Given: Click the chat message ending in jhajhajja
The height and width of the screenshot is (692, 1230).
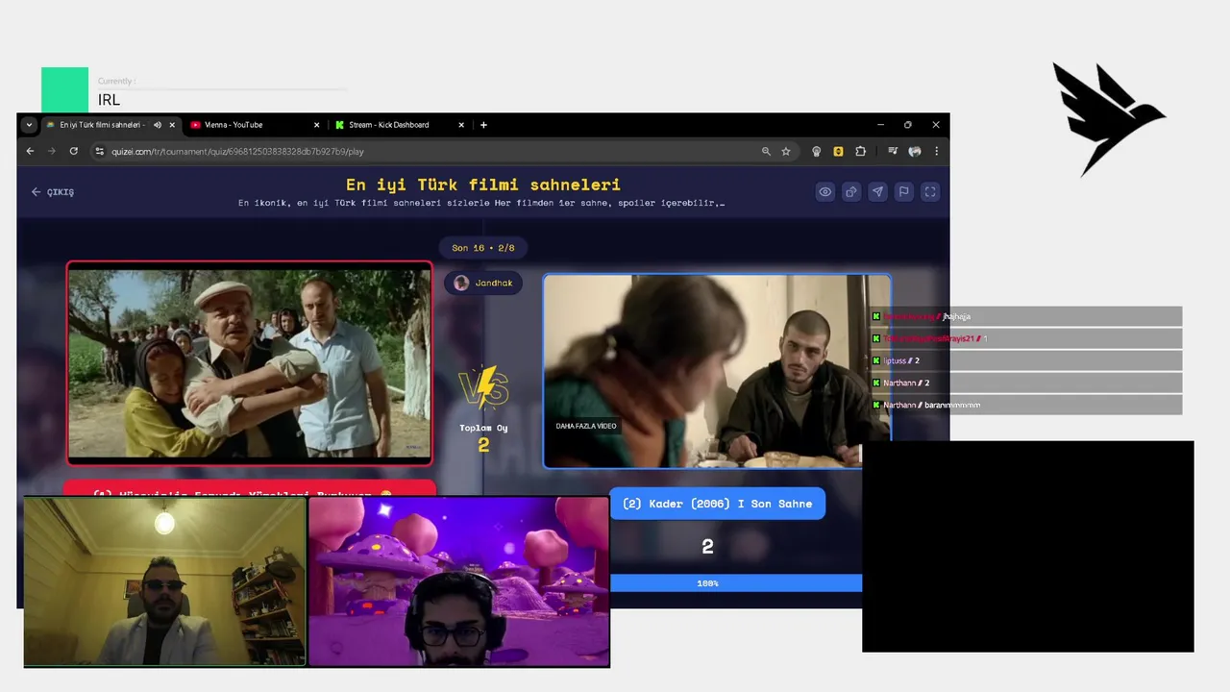Looking at the screenshot, I should [1026, 316].
